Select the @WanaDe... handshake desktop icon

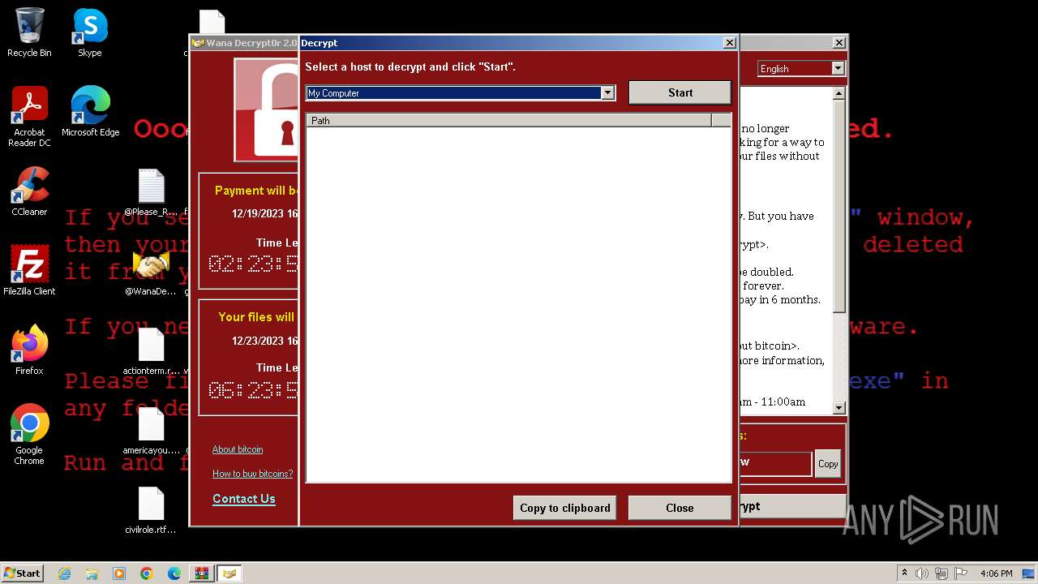tap(151, 273)
